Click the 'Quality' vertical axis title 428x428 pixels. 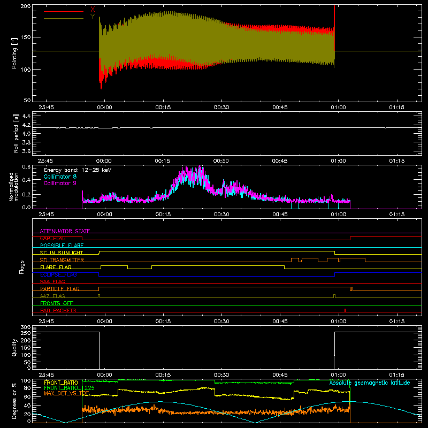coord(14,347)
